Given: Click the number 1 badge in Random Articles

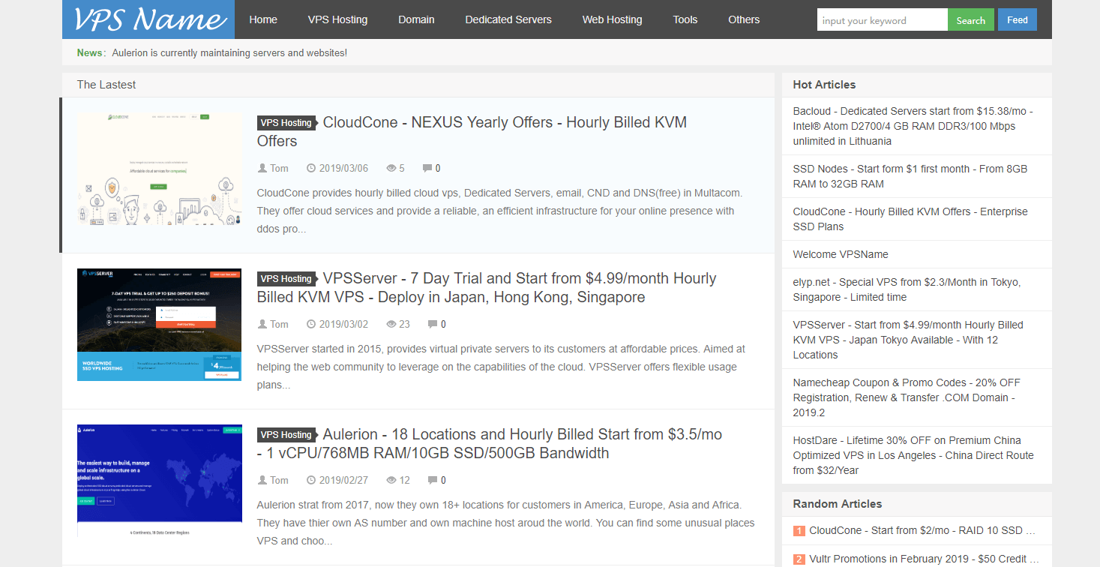Looking at the screenshot, I should pos(799,531).
